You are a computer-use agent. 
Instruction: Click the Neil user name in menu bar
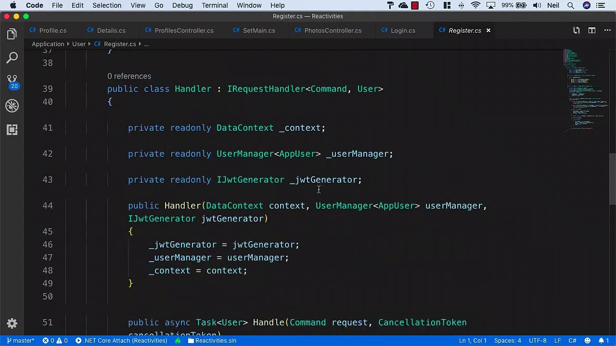coord(553,5)
